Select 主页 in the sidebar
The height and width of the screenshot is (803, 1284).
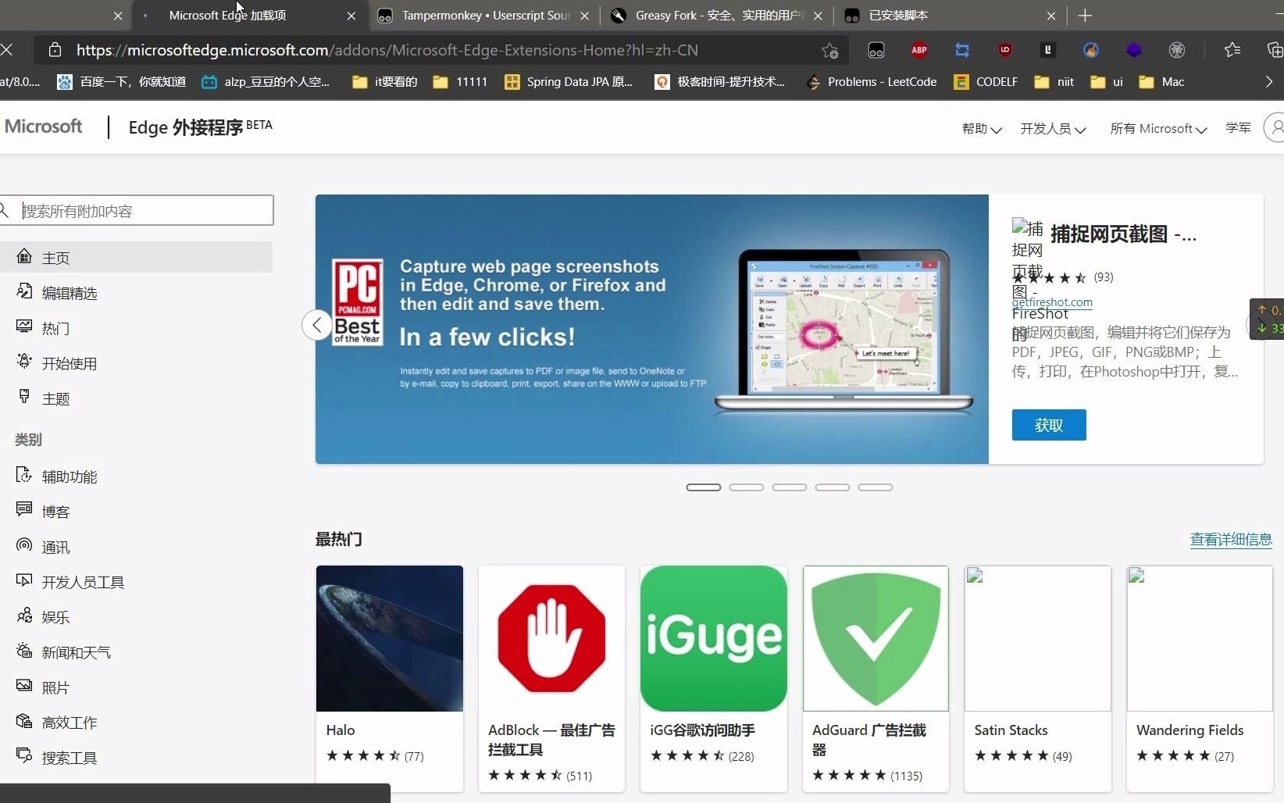coord(136,257)
